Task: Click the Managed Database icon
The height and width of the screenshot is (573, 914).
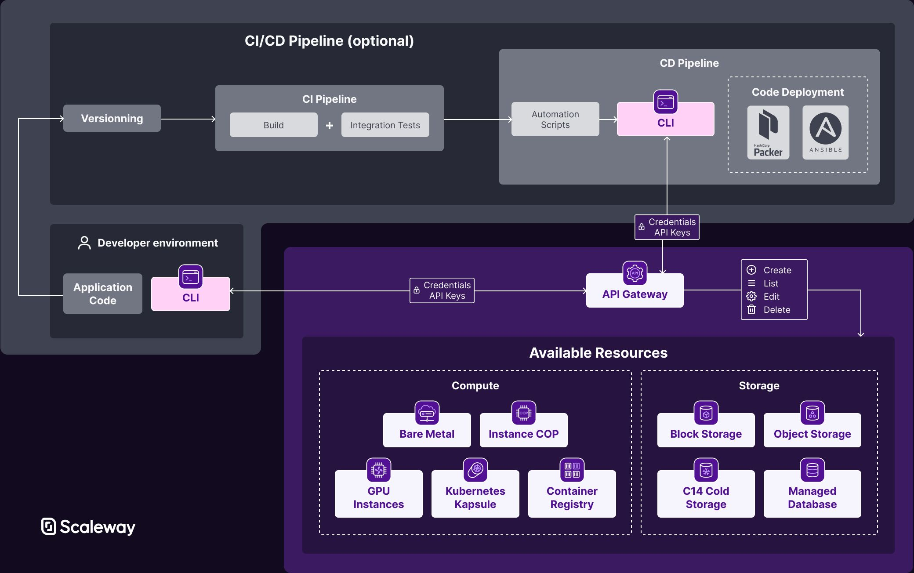Action: coord(812,470)
